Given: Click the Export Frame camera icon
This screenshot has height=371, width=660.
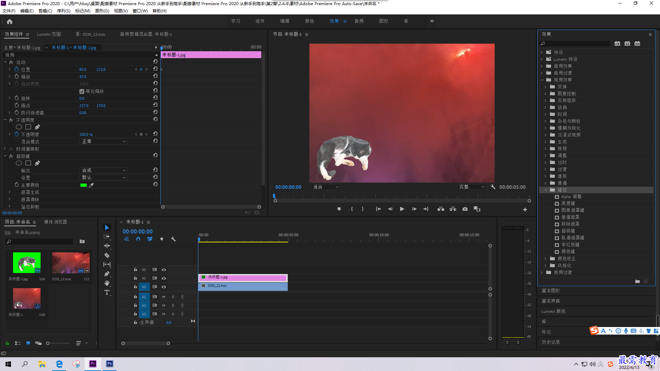Looking at the screenshot, I should pyautogui.click(x=465, y=209).
